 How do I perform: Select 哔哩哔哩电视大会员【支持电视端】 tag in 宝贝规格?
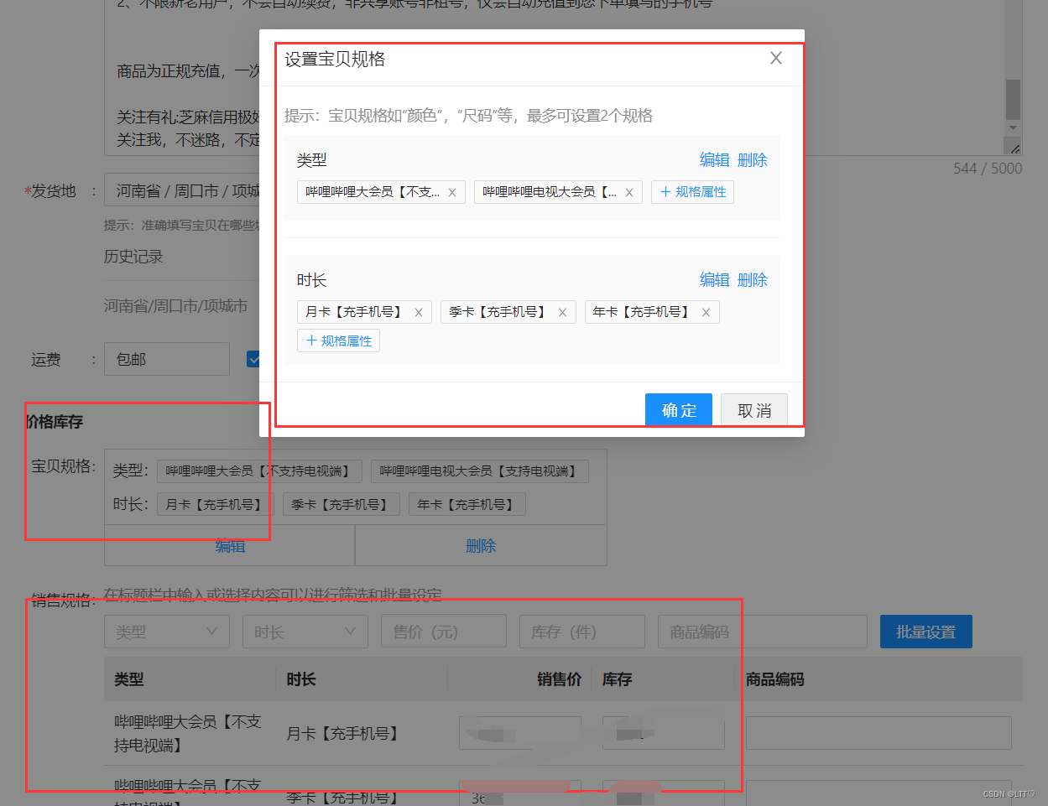480,471
